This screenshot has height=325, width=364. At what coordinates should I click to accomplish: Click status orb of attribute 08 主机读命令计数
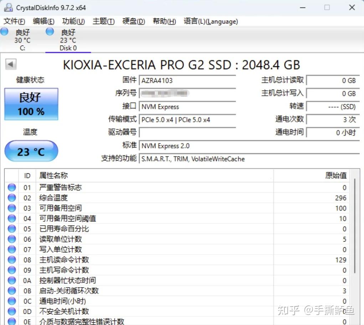pyautogui.click(x=12, y=260)
